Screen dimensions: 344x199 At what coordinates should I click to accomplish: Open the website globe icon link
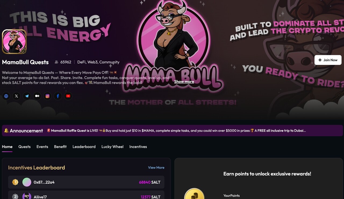[6, 96]
